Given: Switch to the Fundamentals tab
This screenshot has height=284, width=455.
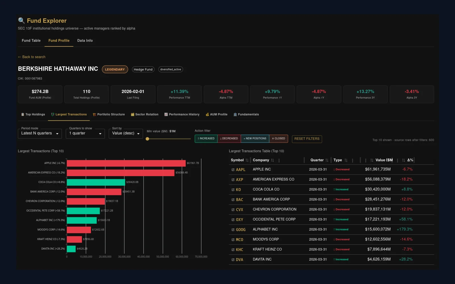Looking at the screenshot, I should [x=246, y=114].
